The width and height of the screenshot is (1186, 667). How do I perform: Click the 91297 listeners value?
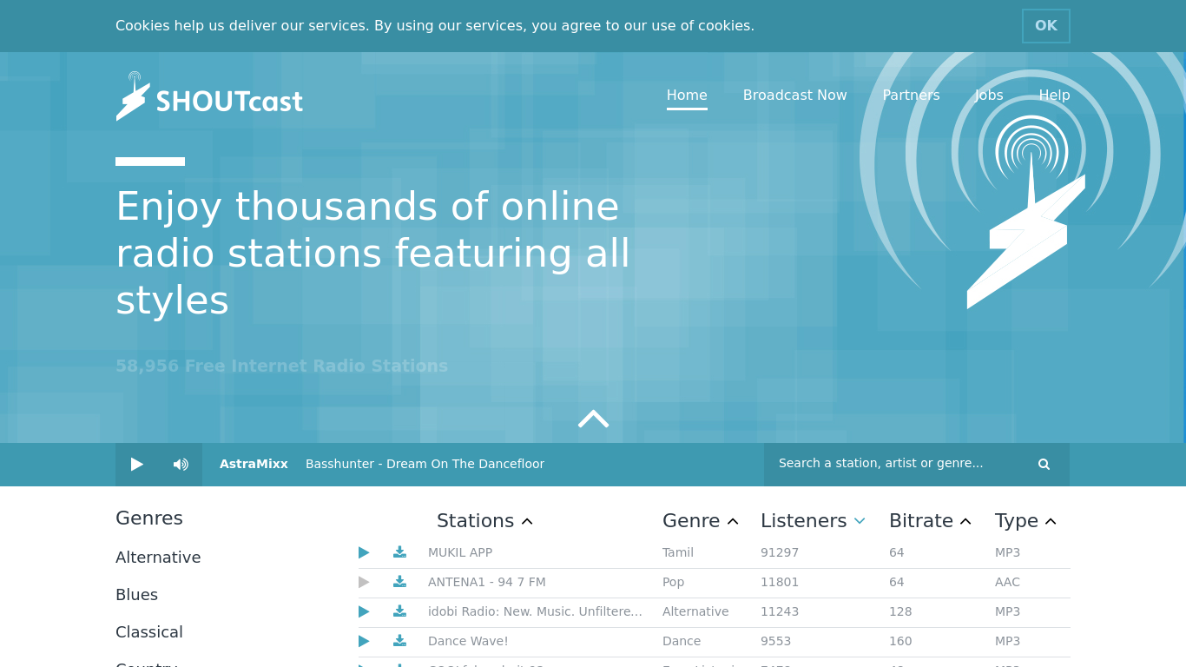tap(780, 552)
